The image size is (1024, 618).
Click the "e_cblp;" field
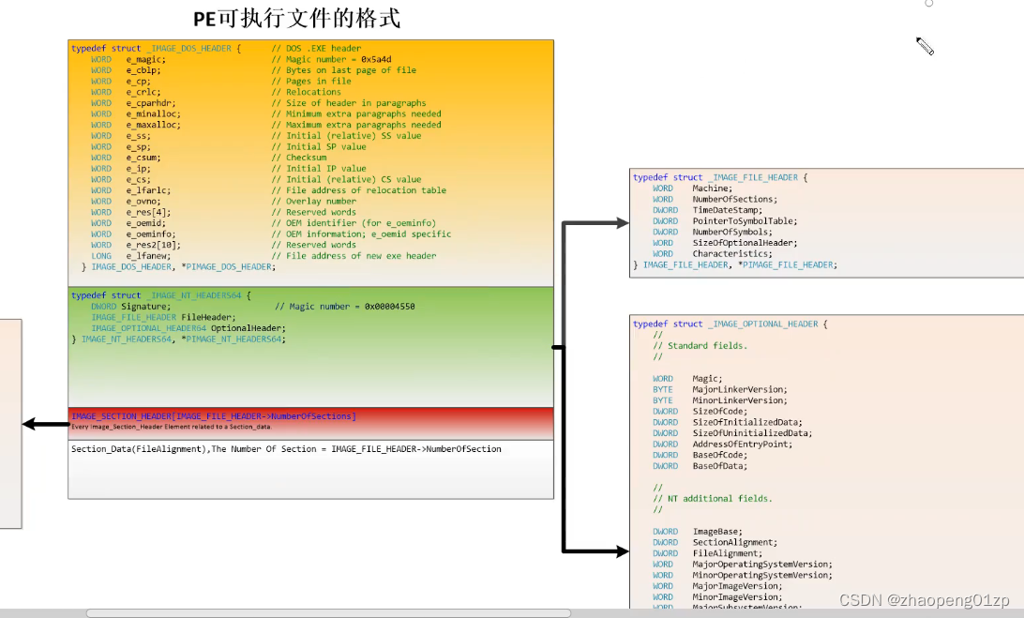(x=143, y=70)
